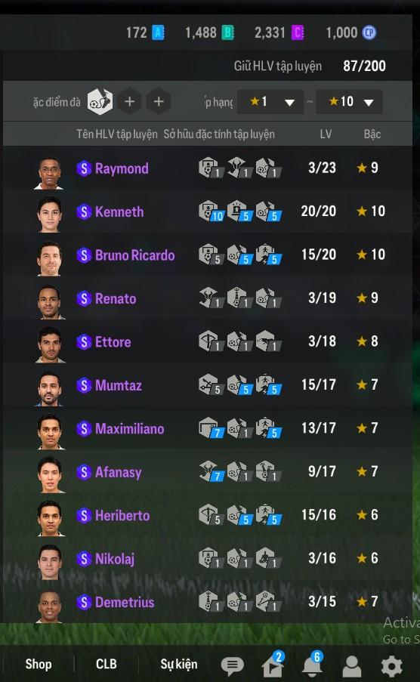Open the chat speech bubble icon
This screenshot has height=682, width=420.
(x=233, y=665)
